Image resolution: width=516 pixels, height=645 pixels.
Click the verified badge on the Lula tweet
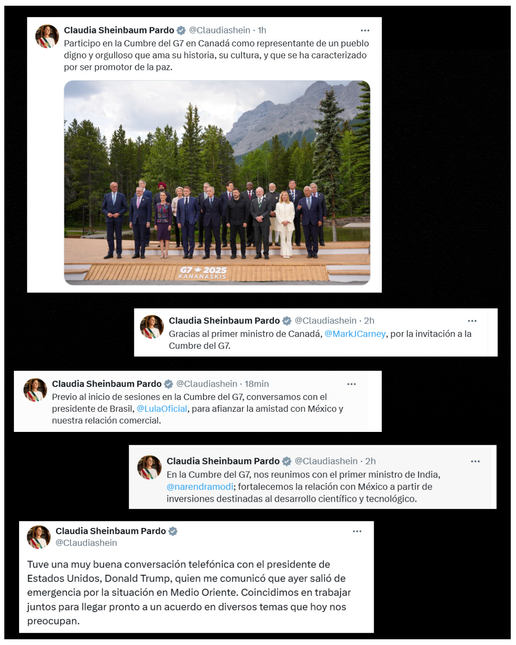169,384
